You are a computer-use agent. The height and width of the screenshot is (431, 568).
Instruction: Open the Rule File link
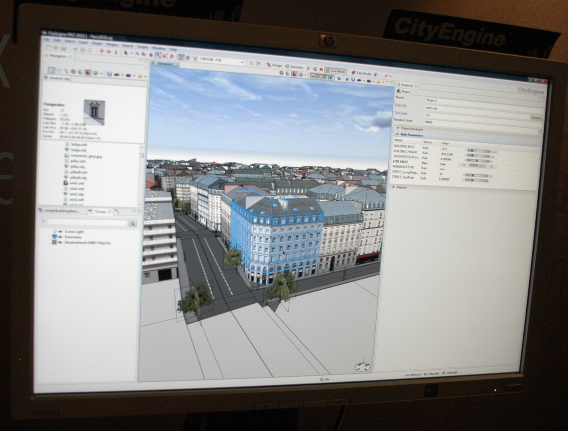click(401, 105)
